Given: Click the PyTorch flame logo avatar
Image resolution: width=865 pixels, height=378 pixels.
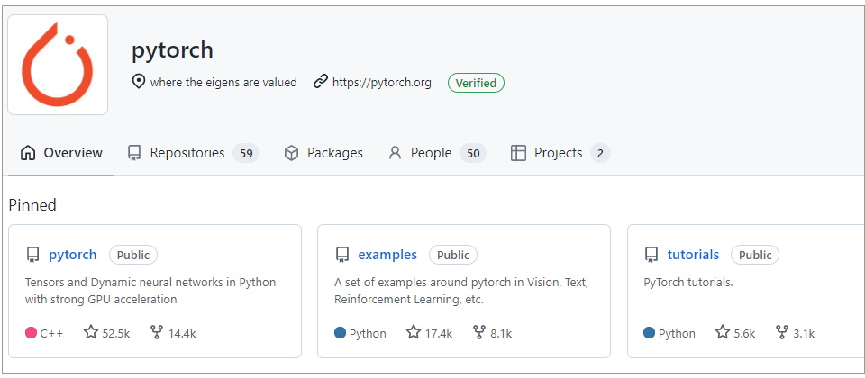Looking at the screenshot, I should tap(58, 65).
